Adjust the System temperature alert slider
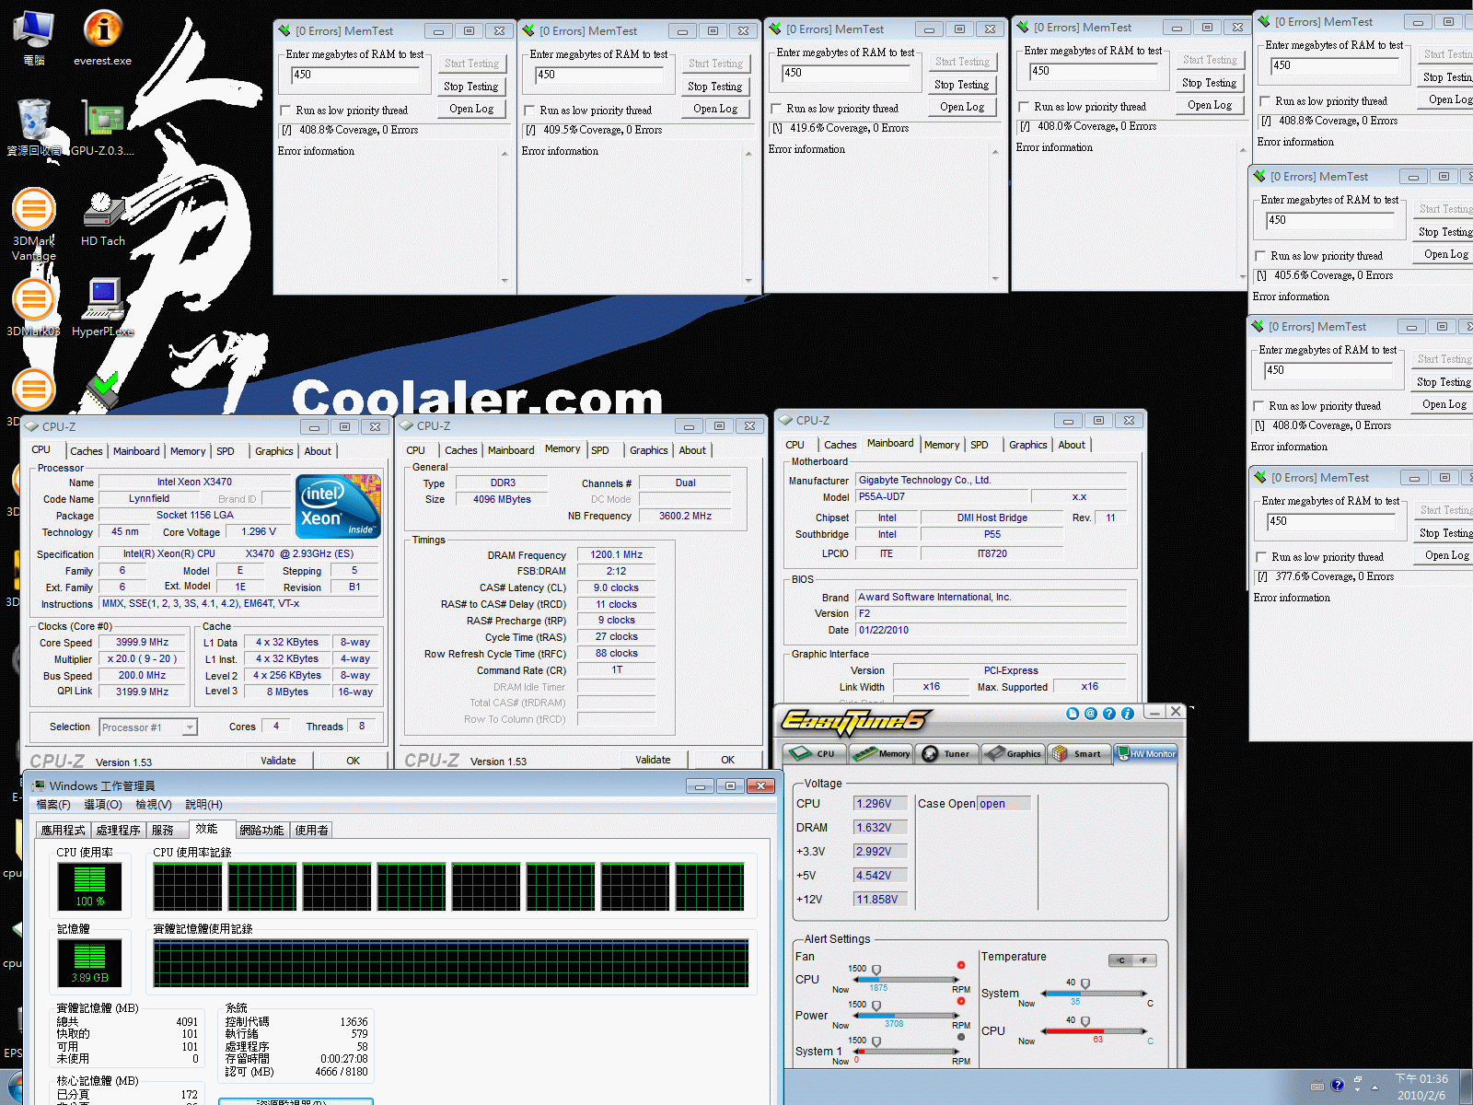Screen dimensions: 1473x1105 point(1085,984)
